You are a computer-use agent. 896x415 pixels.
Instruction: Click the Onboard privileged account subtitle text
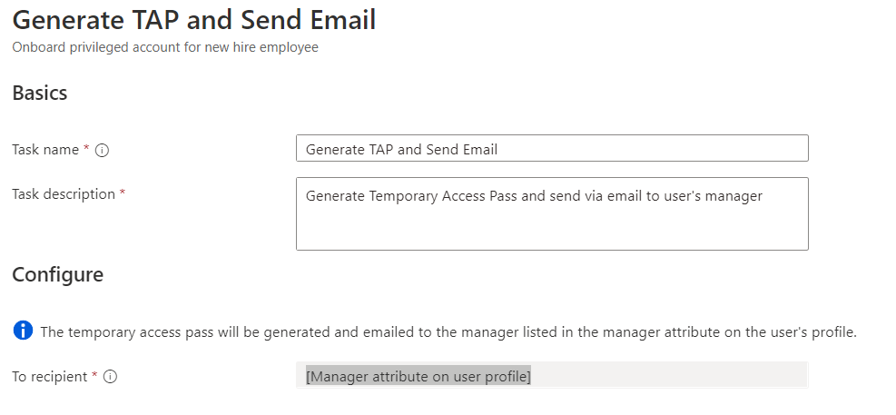pyautogui.click(x=165, y=47)
